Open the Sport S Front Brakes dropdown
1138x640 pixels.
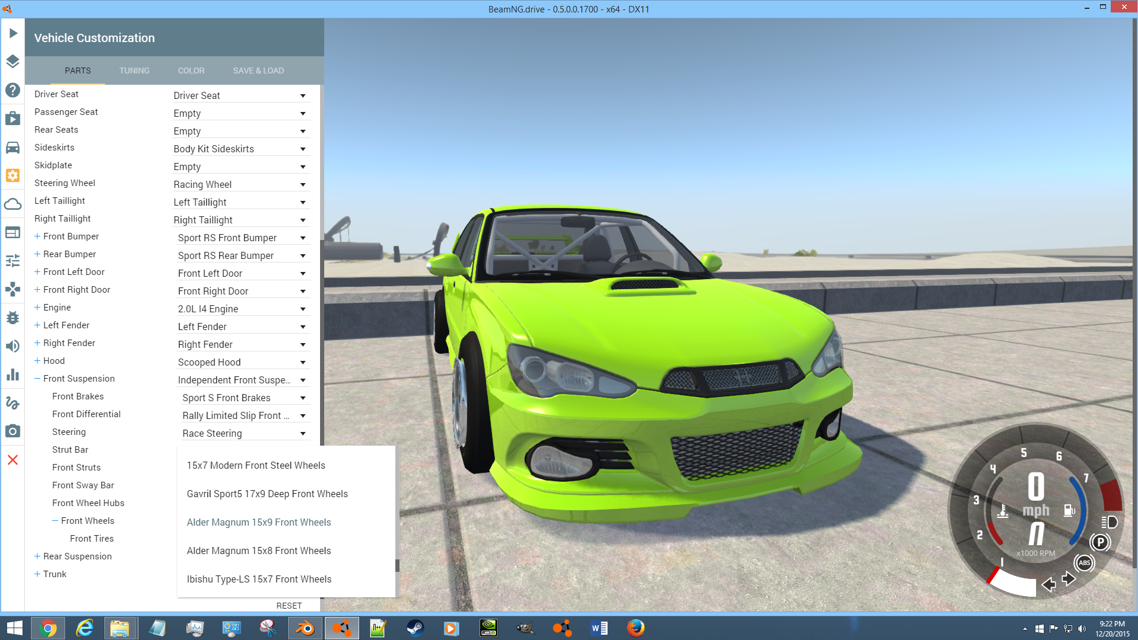pos(245,398)
